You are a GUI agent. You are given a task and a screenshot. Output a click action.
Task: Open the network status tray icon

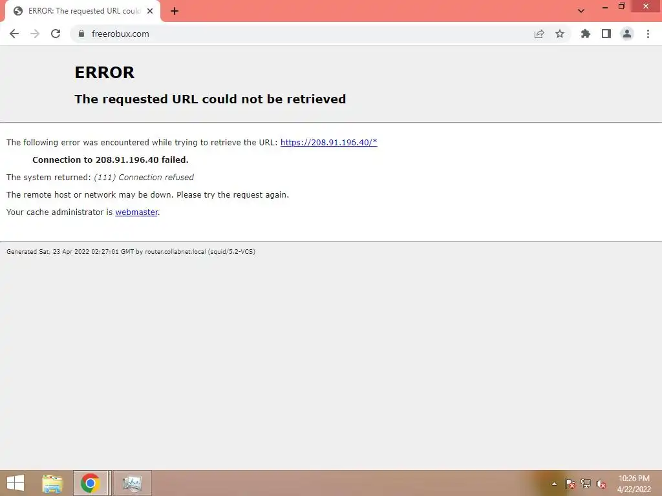point(586,484)
